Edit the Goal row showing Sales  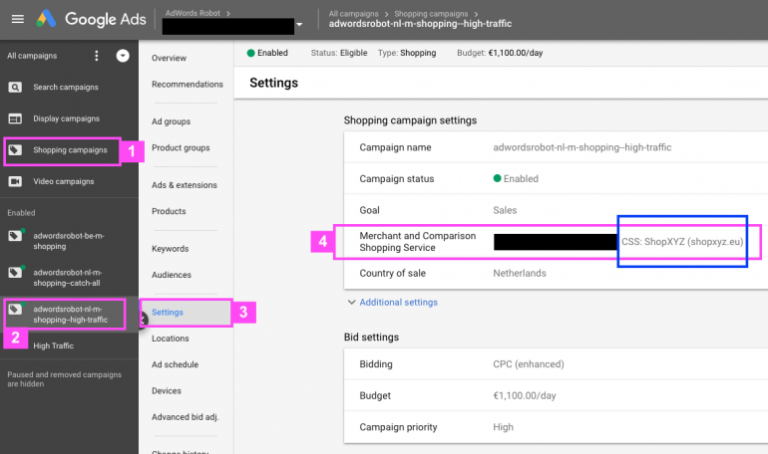click(x=556, y=210)
